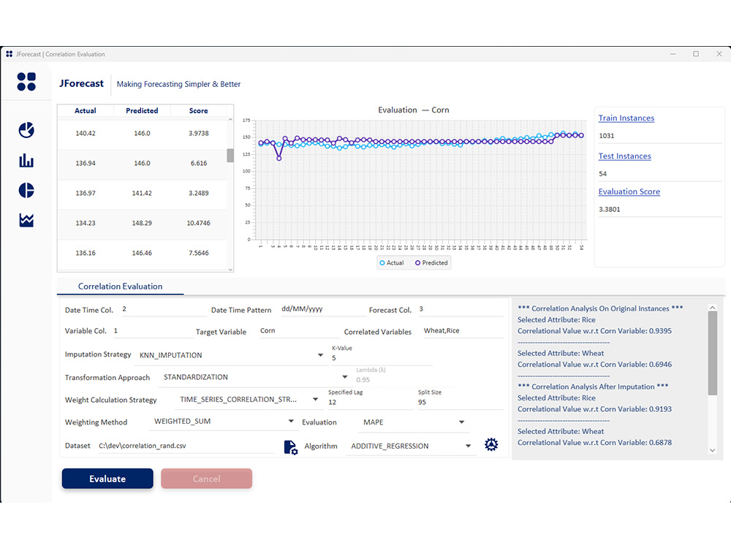This screenshot has width=731, height=548.
Task: Open the Evaluation Score link
Action: 629,191
